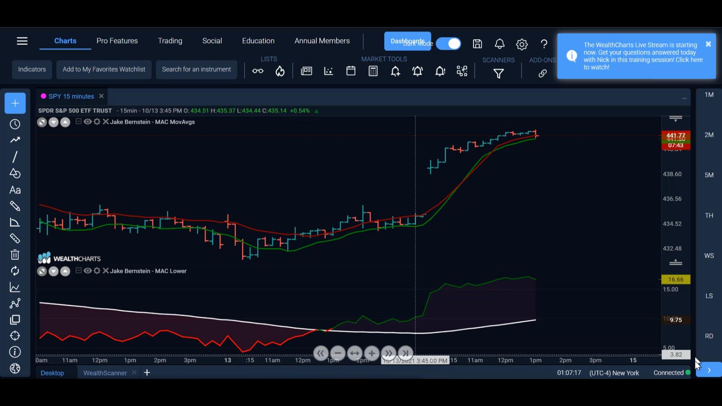Open the info circle icon

click(x=15, y=352)
